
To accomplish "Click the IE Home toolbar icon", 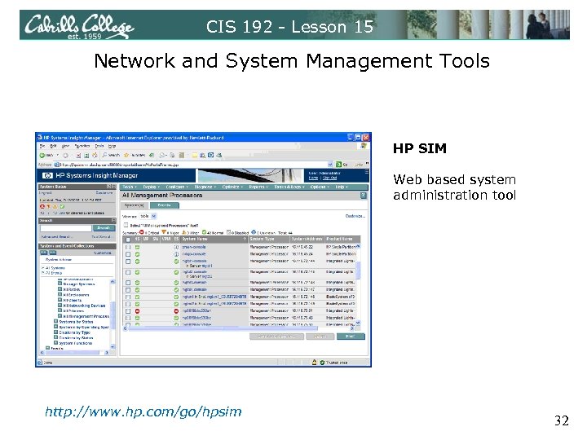I will pyautogui.click(x=95, y=155).
